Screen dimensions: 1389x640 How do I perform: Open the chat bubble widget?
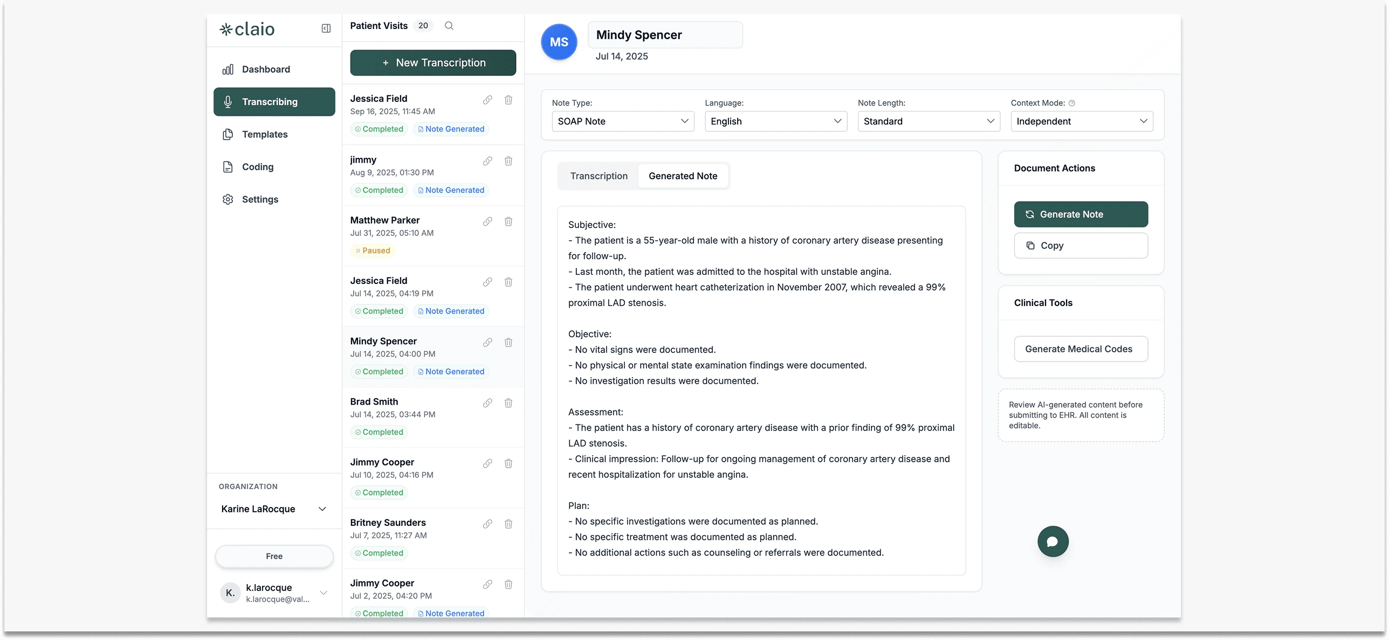click(1053, 541)
